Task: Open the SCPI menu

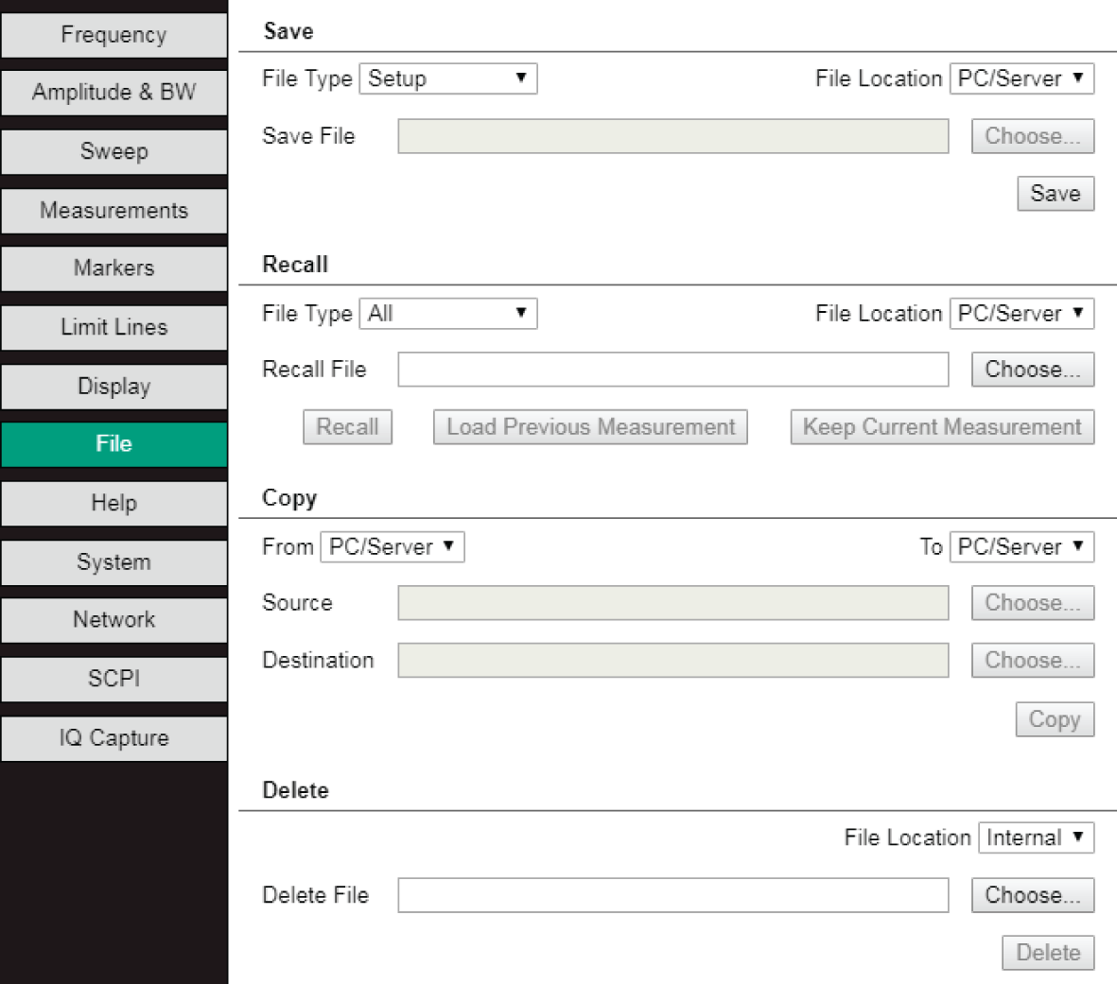Action: click(113, 679)
